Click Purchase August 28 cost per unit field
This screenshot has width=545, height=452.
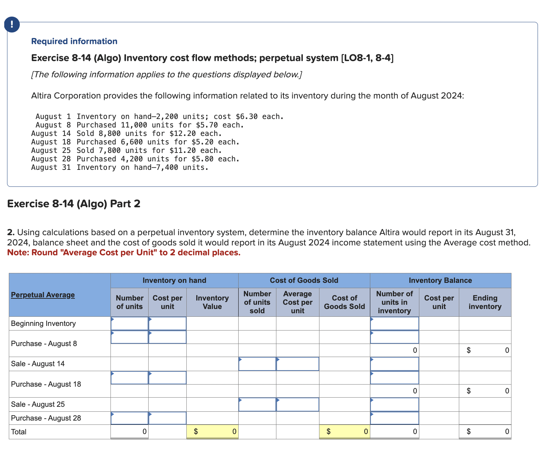[167, 418]
